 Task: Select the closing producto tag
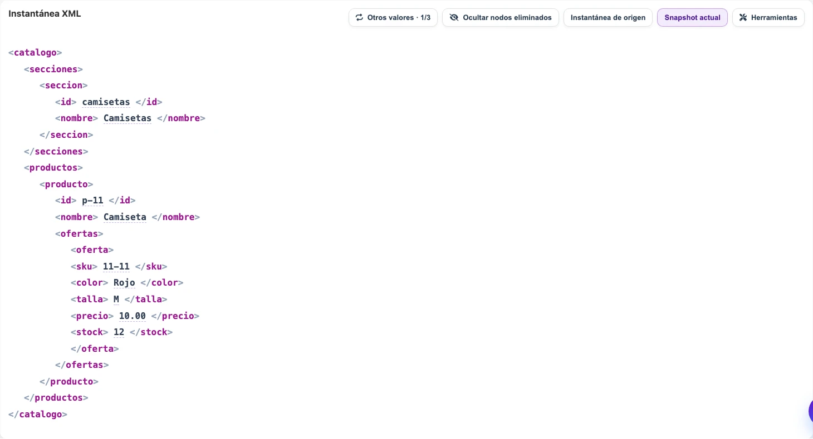(69, 381)
